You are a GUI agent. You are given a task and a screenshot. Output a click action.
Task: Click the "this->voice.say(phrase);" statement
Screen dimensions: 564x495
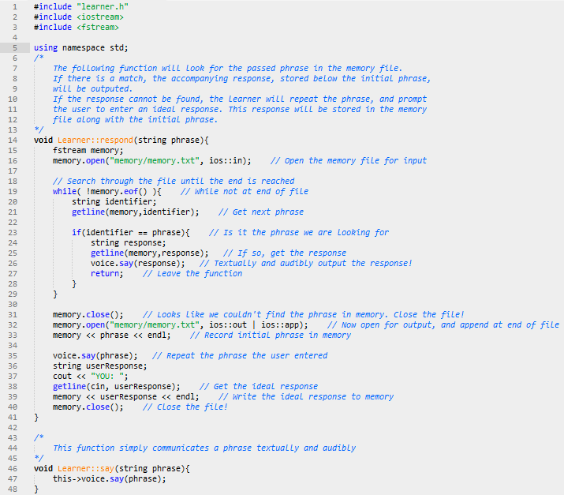[x=110, y=478]
